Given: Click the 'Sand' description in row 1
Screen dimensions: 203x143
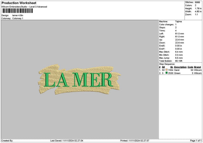Looking at the screenshot, I should coord(177,70).
